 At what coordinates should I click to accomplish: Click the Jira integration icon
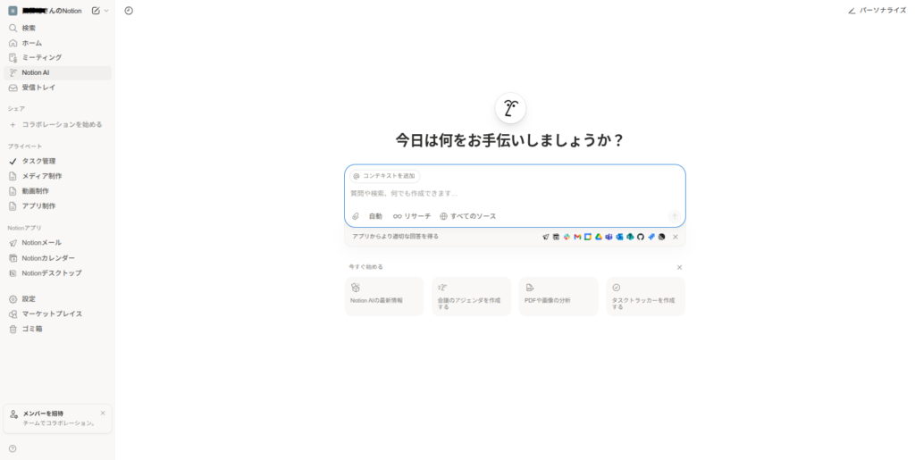point(651,238)
